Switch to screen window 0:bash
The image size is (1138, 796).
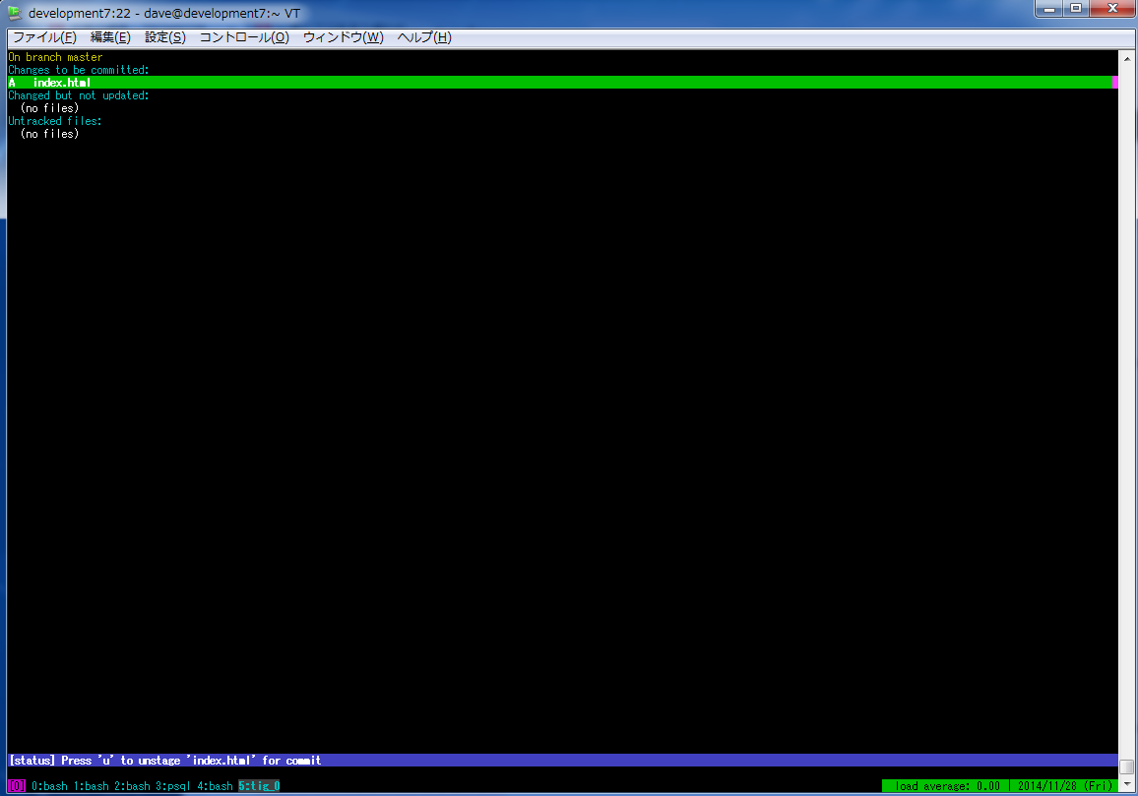[x=49, y=786]
